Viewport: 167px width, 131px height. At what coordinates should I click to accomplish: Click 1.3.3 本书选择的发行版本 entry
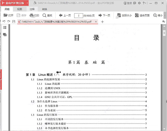(x=92, y=128)
